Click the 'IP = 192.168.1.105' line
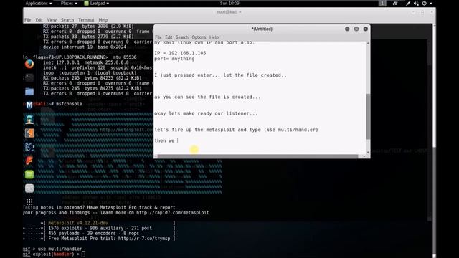 coord(180,53)
